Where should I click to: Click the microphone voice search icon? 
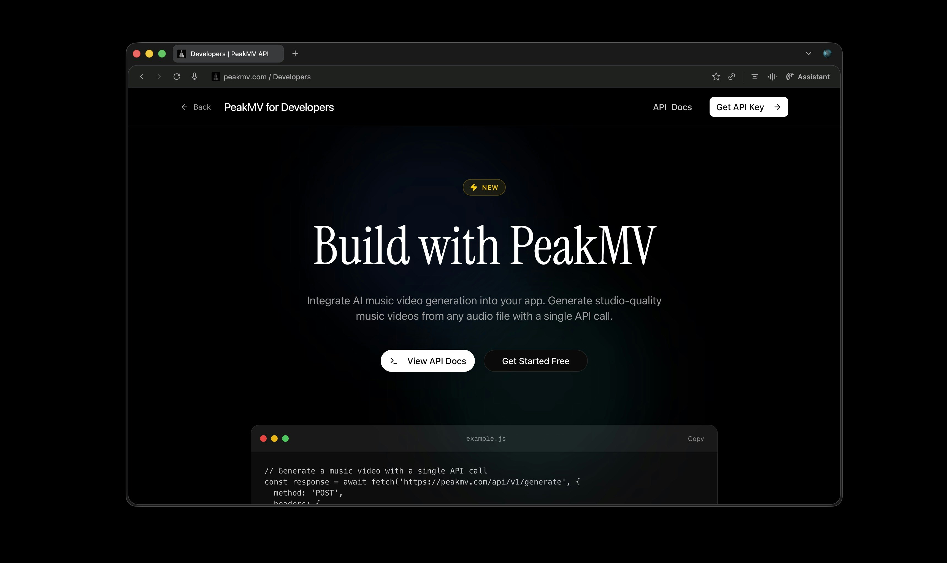(x=194, y=77)
